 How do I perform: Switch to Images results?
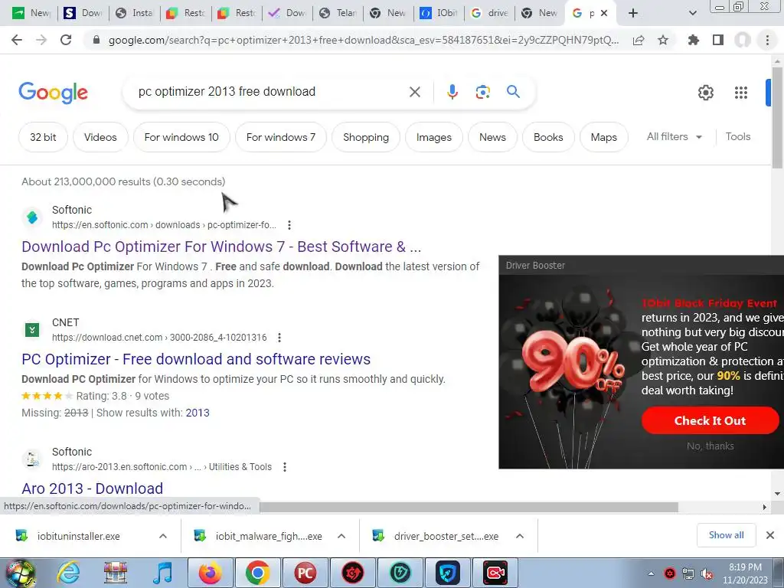[x=434, y=137]
